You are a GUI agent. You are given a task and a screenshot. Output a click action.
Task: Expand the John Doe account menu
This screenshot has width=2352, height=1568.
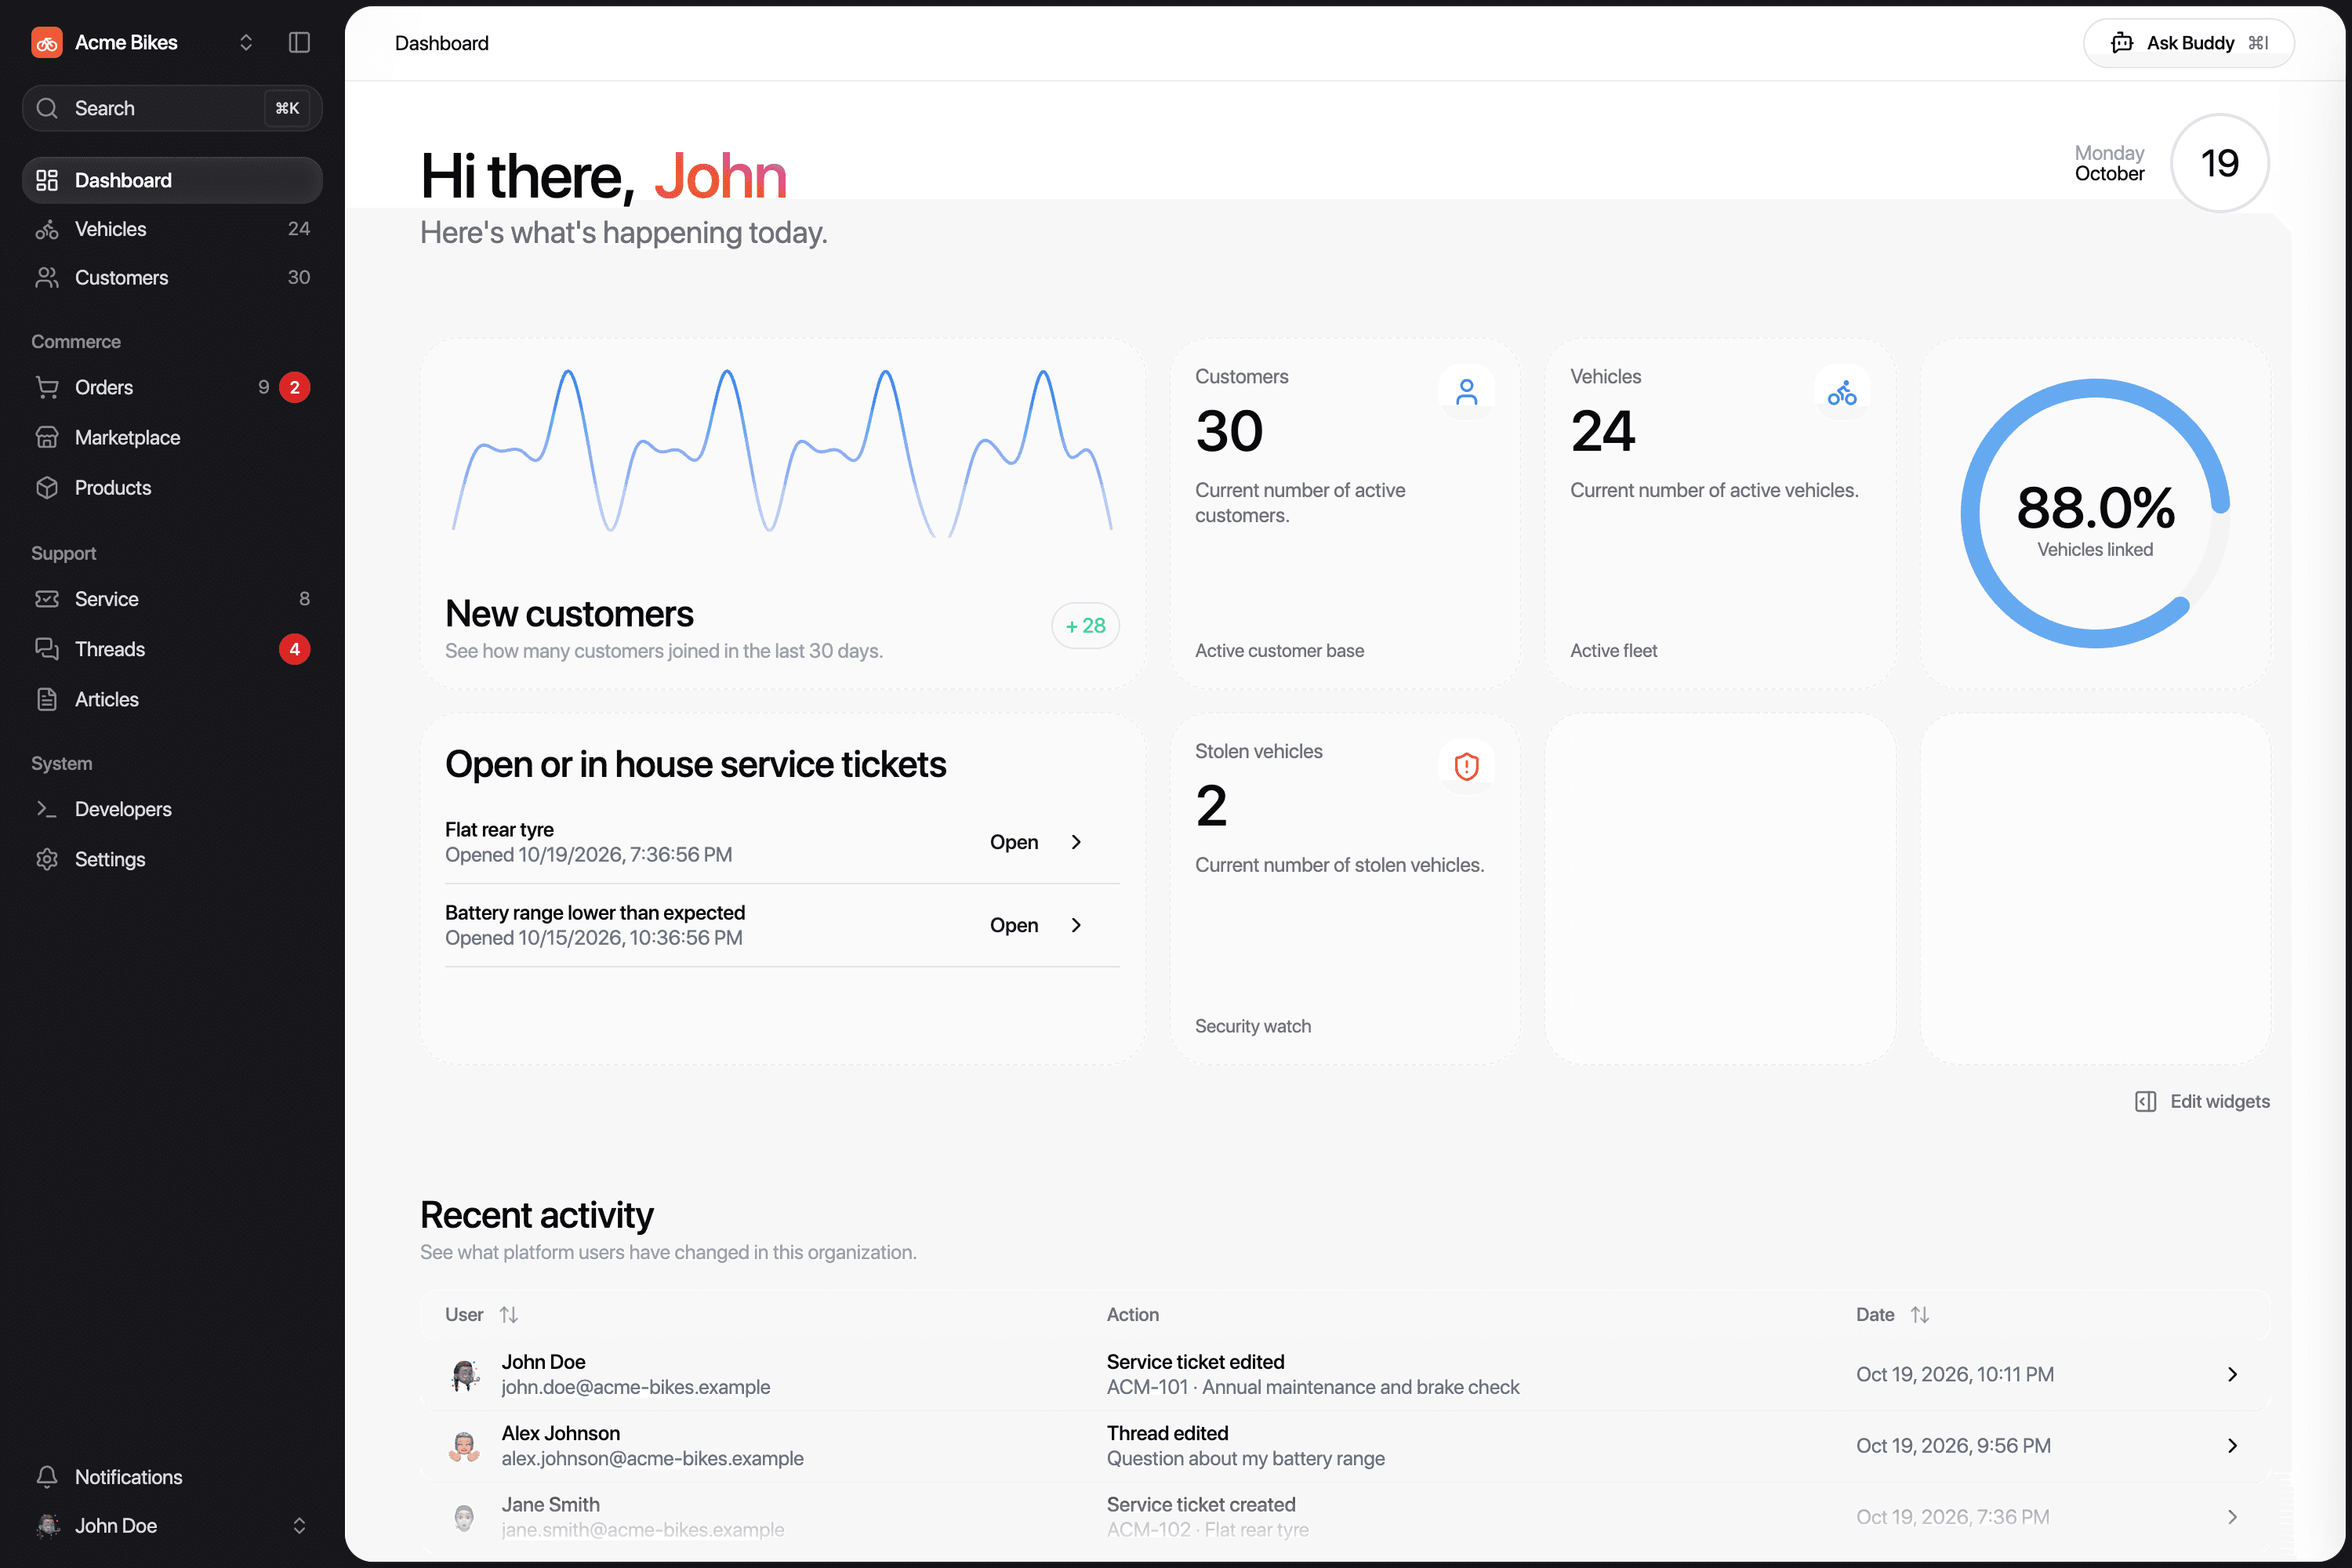click(172, 1525)
